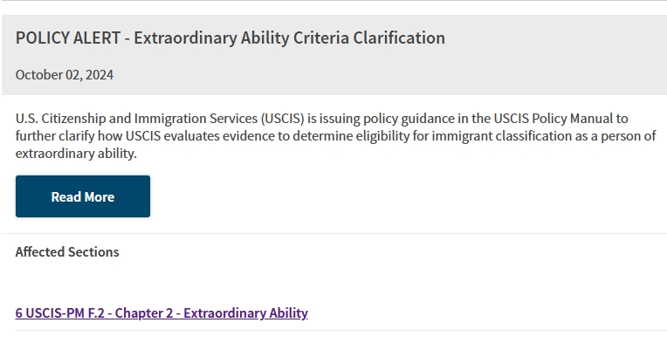This screenshot has height=357, width=667.
Task: Click "U.S. Citizenship and Immigration Services" phrase
Action: 136,119
